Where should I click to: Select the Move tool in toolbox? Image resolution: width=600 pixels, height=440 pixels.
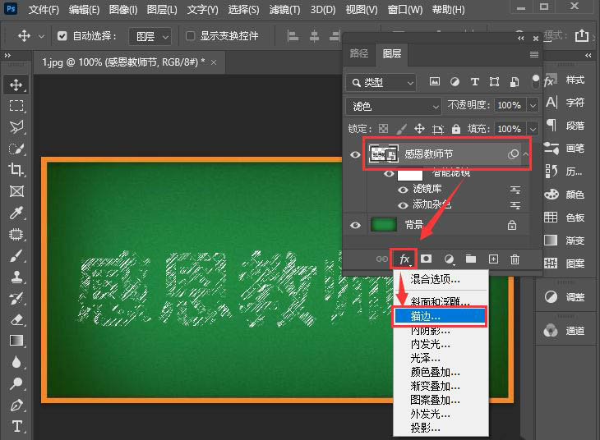pos(16,85)
